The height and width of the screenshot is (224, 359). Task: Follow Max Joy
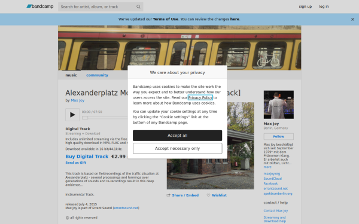(x=279, y=136)
